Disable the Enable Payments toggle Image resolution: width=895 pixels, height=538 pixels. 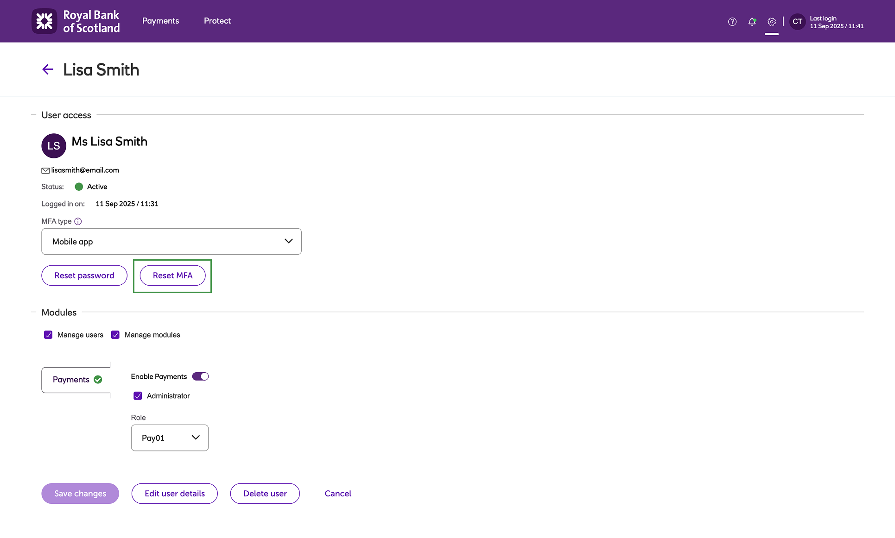point(201,376)
